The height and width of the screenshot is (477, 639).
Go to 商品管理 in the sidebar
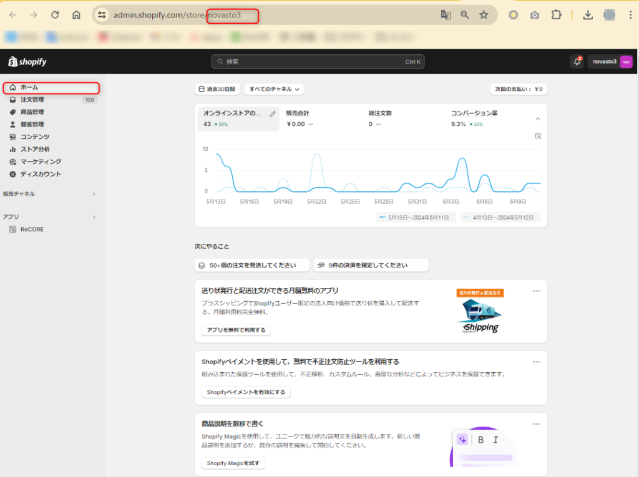click(x=32, y=112)
